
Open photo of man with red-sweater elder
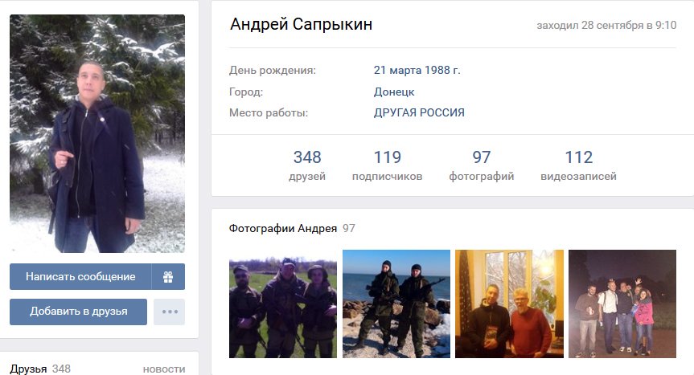coord(509,304)
